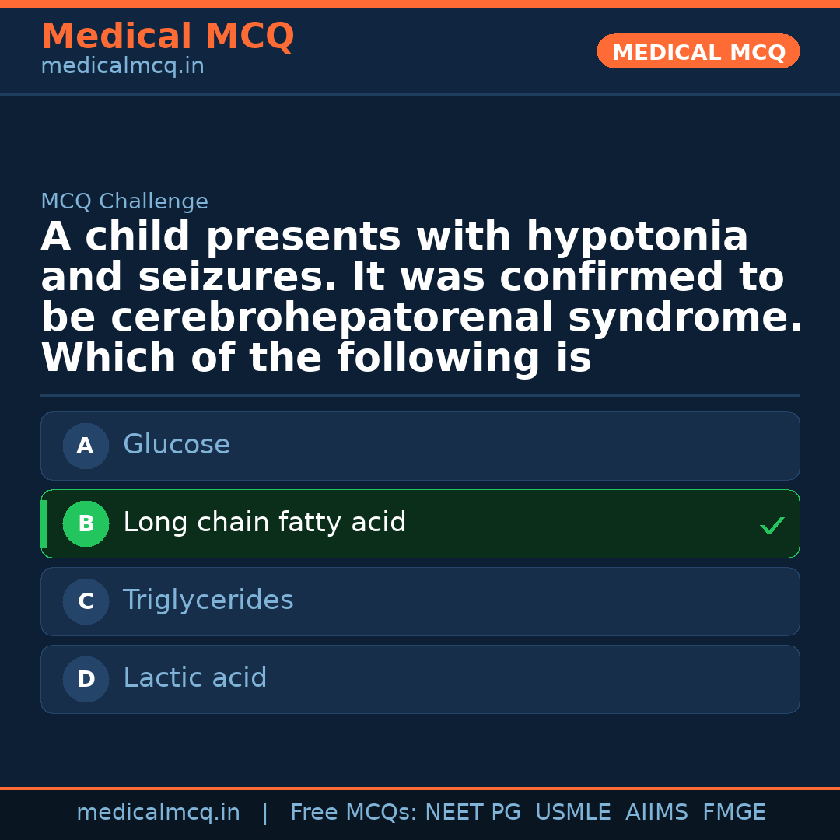Viewport: 840px width, 840px height.
Task: Click the green checkmark on option B
Action: coord(772,526)
